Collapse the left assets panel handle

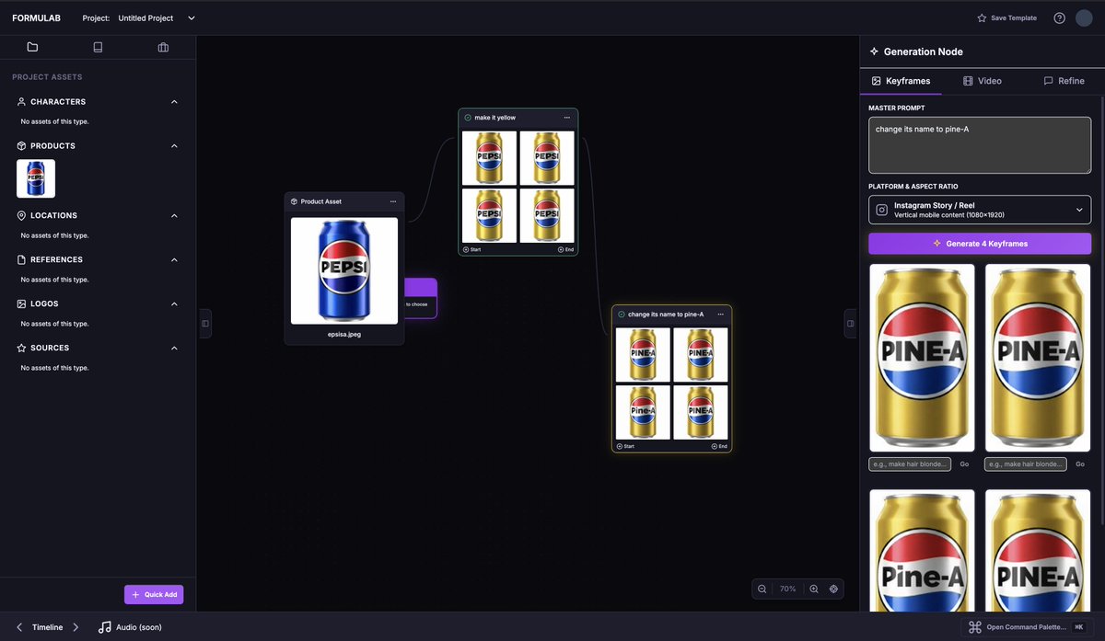205,324
